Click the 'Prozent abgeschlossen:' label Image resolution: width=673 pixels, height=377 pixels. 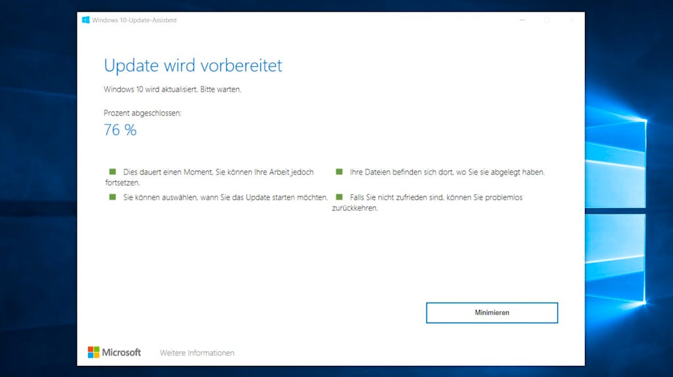pyautogui.click(x=143, y=113)
